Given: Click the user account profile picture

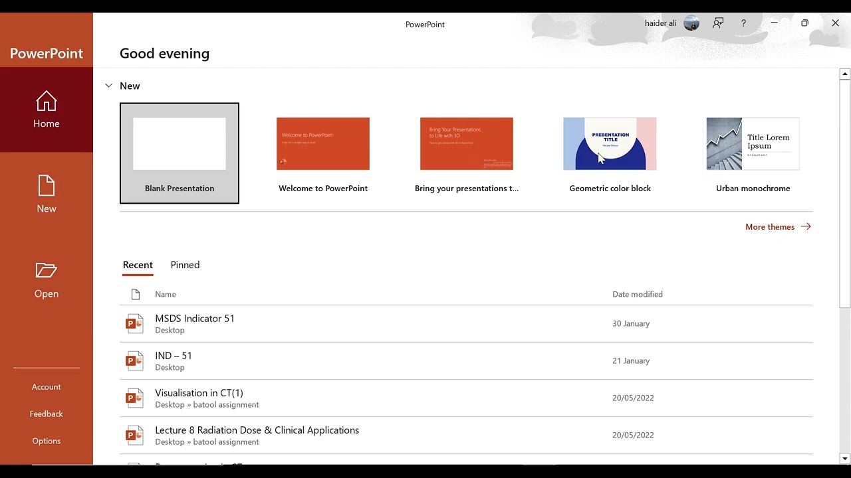Looking at the screenshot, I should [691, 23].
